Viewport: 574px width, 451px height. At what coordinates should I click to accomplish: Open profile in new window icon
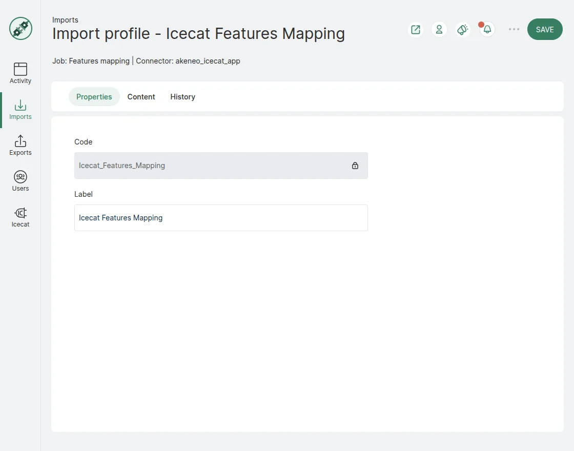pyautogui.click(x=415, y=29)
